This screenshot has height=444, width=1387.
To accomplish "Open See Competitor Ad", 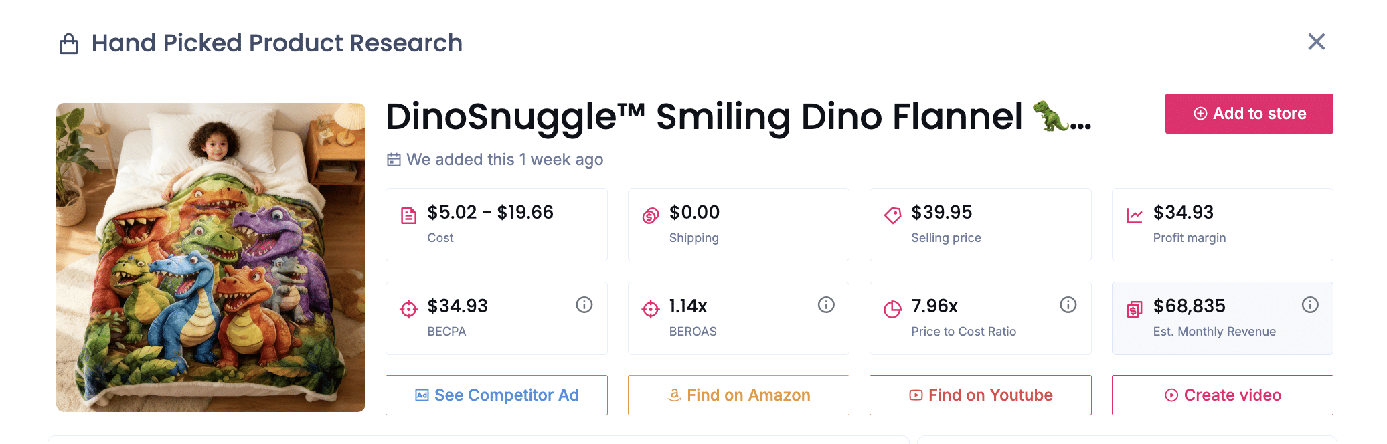I will 497,395.
